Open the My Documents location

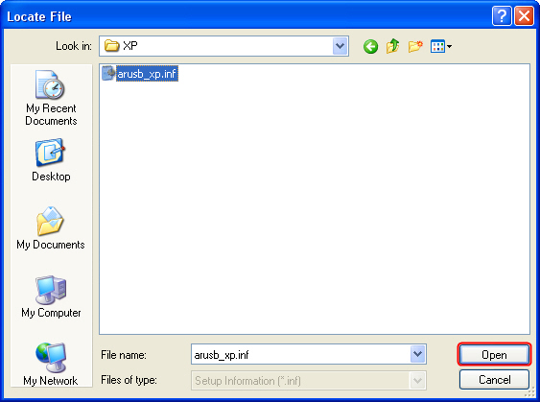tap(51, 227)
